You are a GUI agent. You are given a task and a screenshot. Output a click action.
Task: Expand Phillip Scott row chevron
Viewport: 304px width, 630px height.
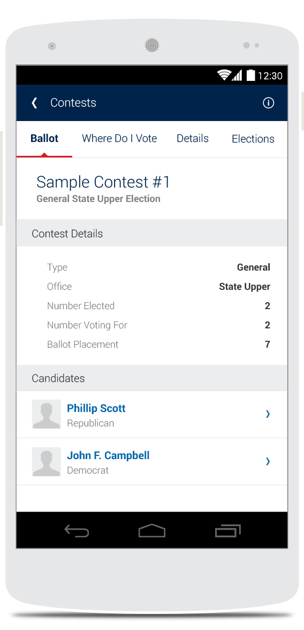268,414
